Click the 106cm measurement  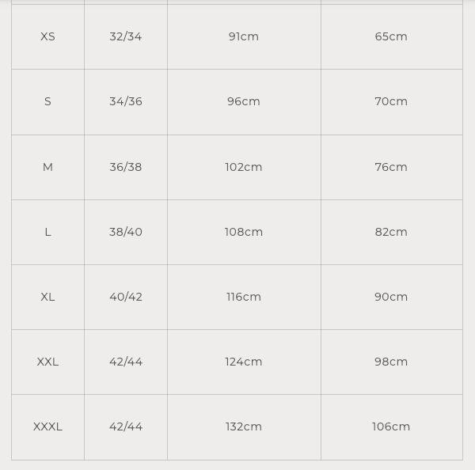point(391,426)
